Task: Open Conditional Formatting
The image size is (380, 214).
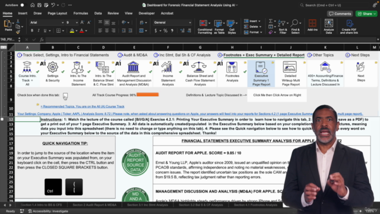Action: point(204,27)
